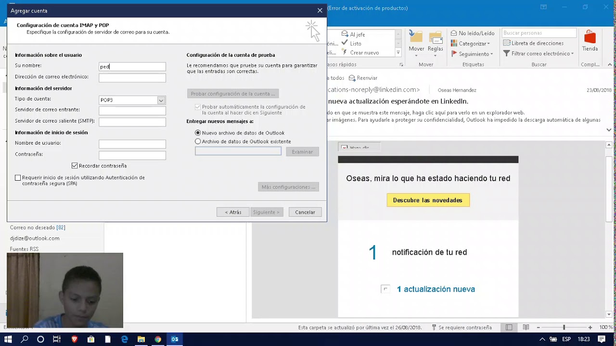Show hidden system tray icons

tap(542, 339)
